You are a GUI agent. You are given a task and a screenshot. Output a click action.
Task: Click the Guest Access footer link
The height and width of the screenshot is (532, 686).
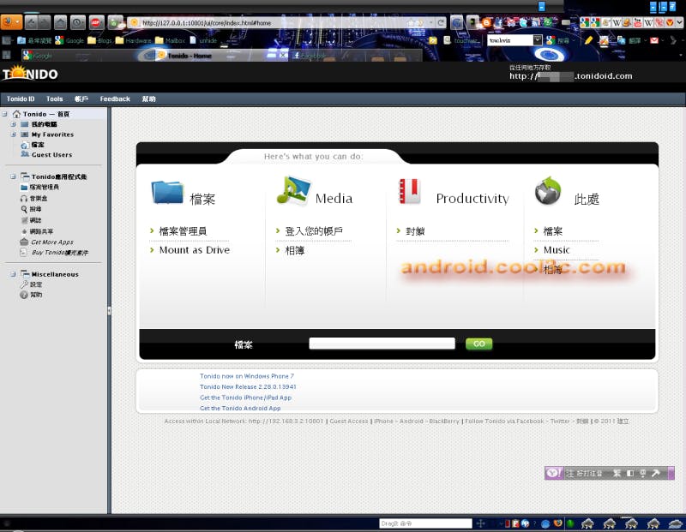pos(349,421)
